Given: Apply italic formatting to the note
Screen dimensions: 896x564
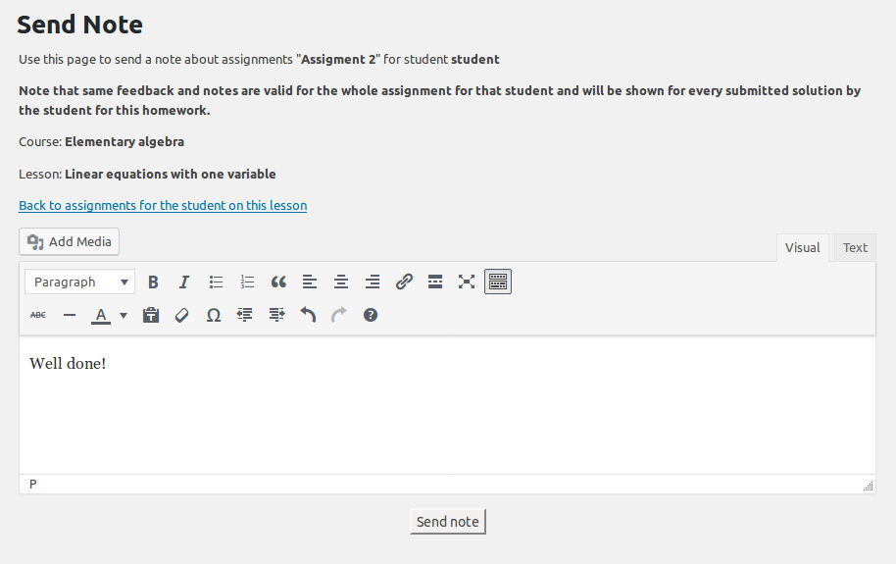Looking at the screenshot, I should tap(184, 282).
